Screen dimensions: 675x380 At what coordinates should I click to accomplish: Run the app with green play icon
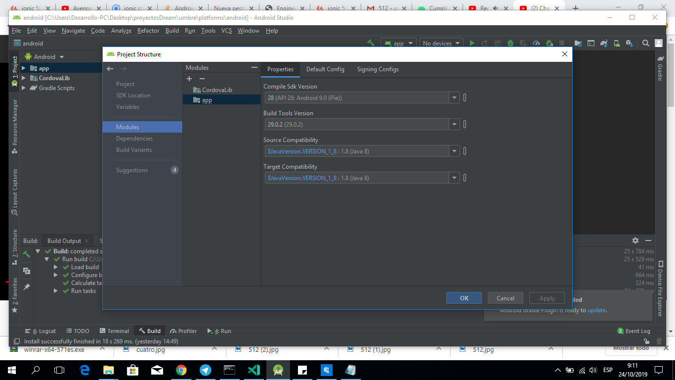pos(472,43)
